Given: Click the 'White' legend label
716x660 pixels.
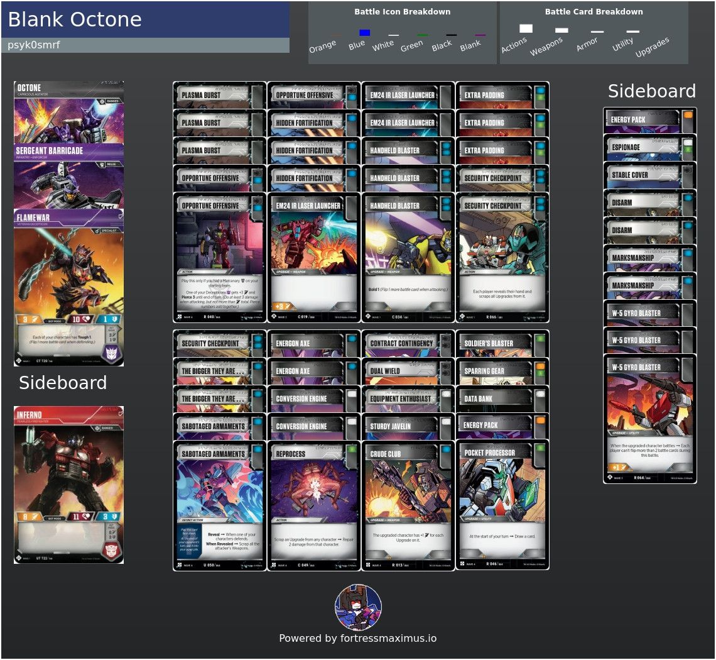Looking at the screenshot, I should click(x=382, y=45).
